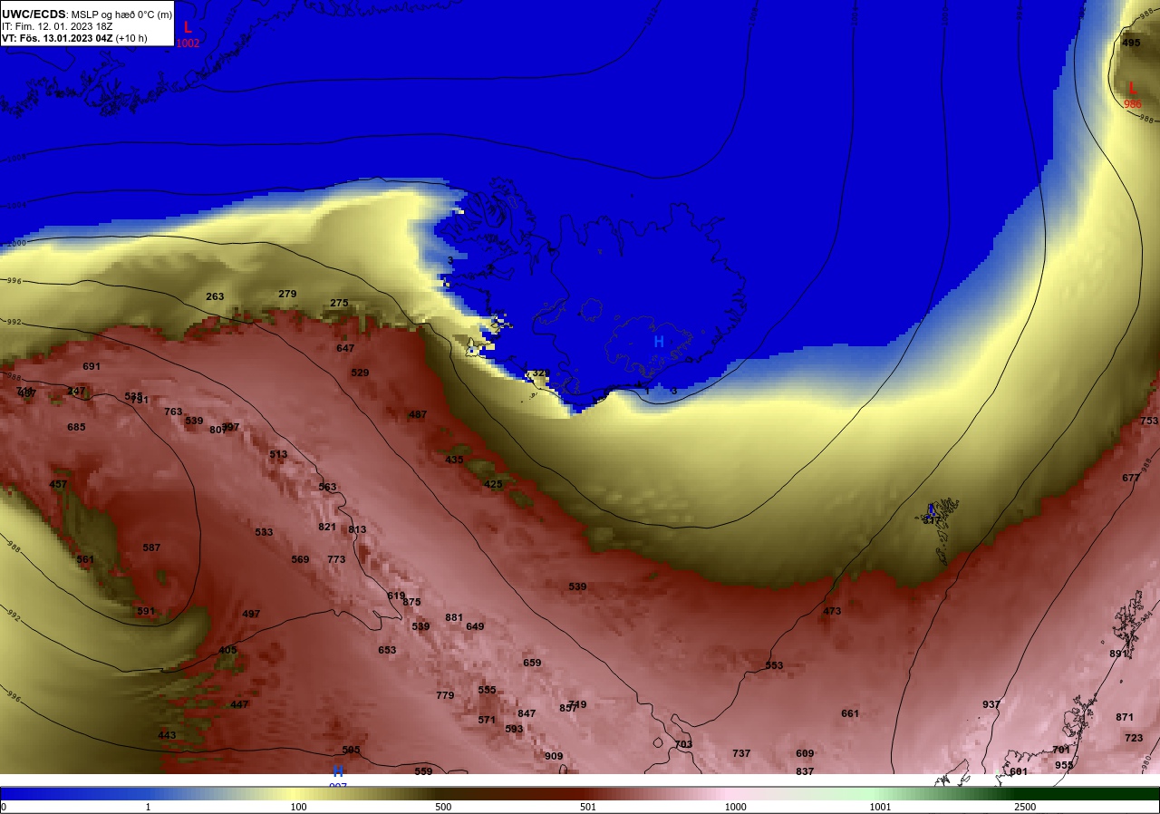
Task: Click the blue H marker labeled 997
Action: [x=338, y=771]
